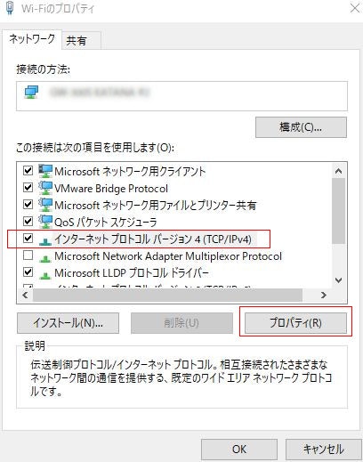Viewport: 363px width, 462px height.
Task: Click the Multiplexor Protocol item icon
Action: coord(45,258)
